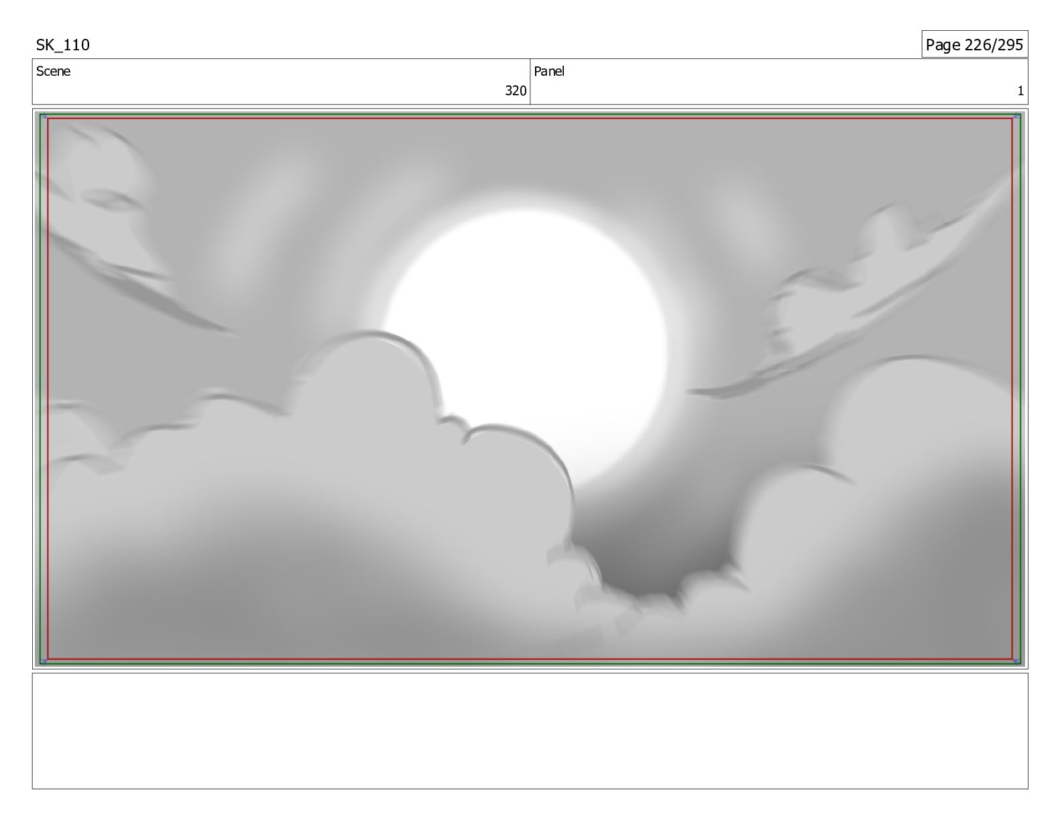Click the SK_110 project title text
Image resolution: width=1062 pixels, height=821 pixels.
click(x=62, y=45)
